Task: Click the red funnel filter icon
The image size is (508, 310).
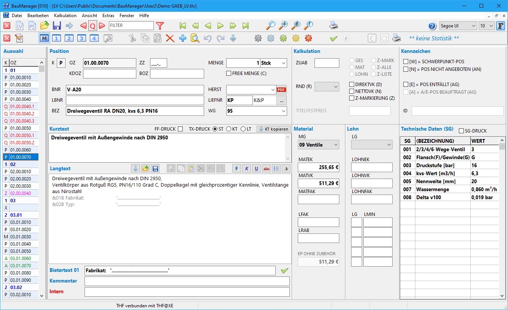Action: [160, 26]
